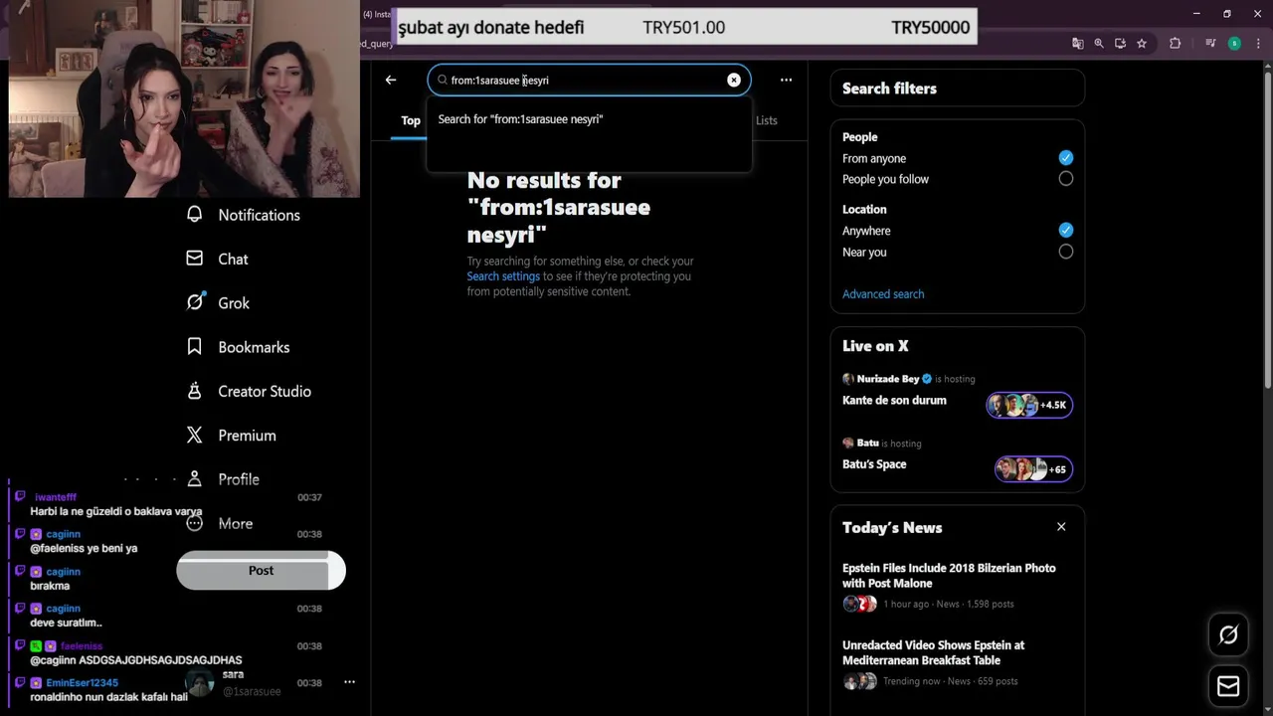Click the TRY50000 donation goal amount
The image size is (1273, 716).
coord(930,28)
